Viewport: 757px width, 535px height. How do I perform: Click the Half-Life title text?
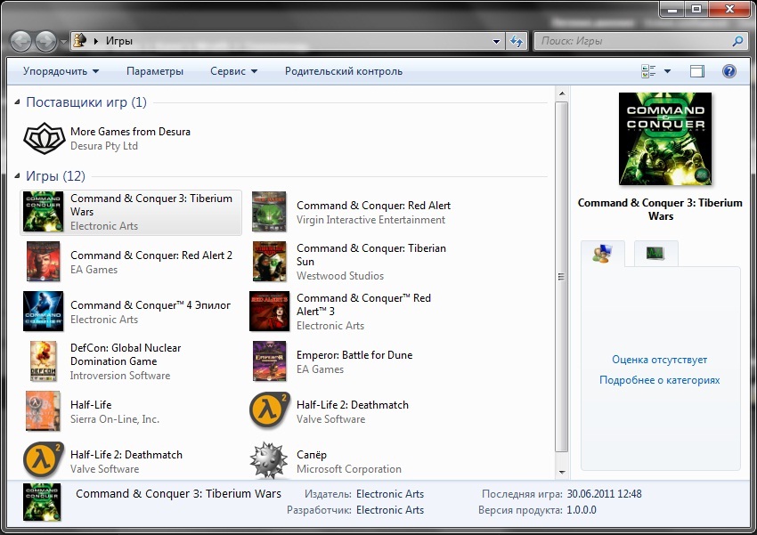[91, 405]
